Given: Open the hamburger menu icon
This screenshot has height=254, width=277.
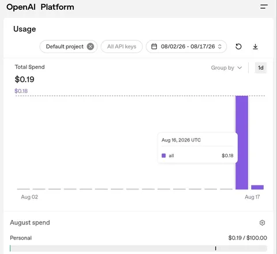Looking at the screenshot, I should click(x=264, y=7).
